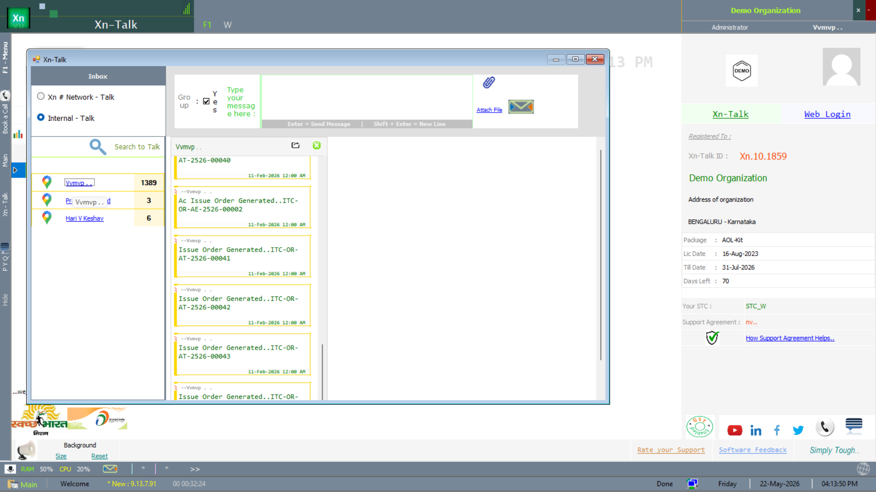
Task: Open How Support Agreement Helps link
Action: (x=790, y=338)
